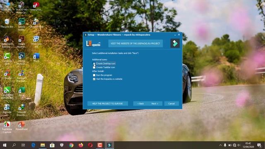265x149 pixels.
Task: Select the Dapodik desktop shortcut
Action: [7, 108]
